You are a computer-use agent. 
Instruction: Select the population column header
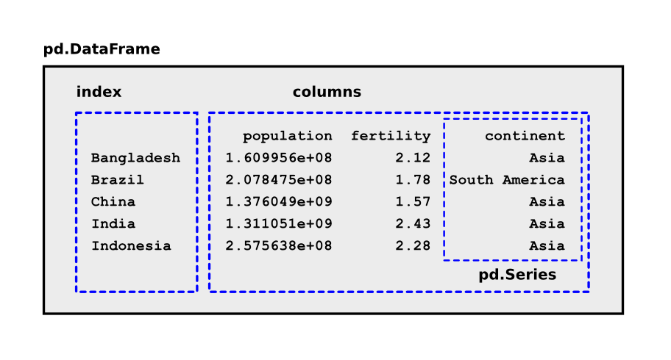pyautogui.click(x=287, y=136)
